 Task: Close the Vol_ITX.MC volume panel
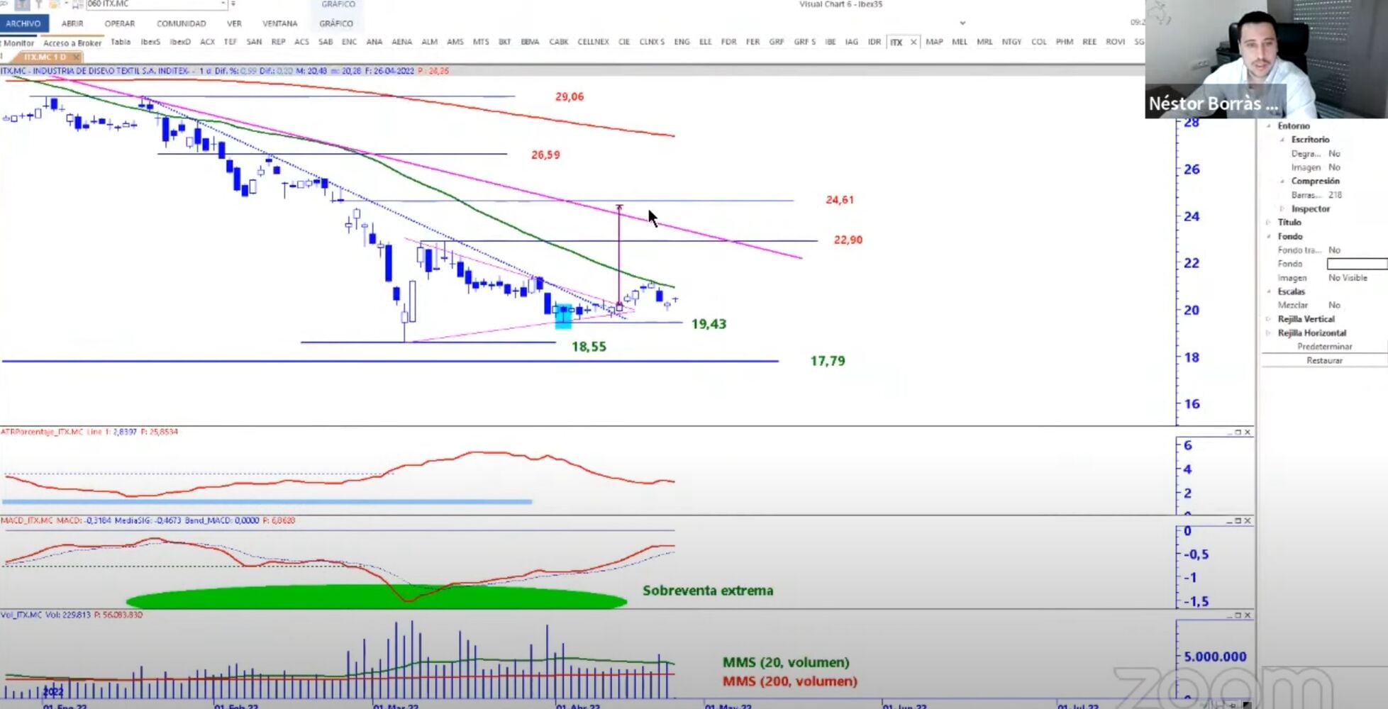pyautogui.click(x=1248, y=615)
